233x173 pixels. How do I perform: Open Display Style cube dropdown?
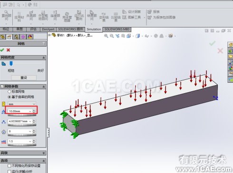[137, 36]
